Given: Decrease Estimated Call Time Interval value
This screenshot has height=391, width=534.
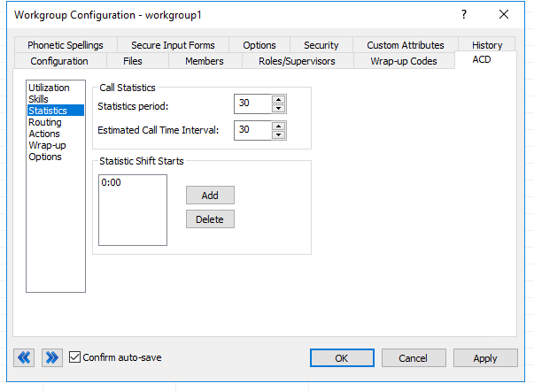Looking at the screenshot, I should pyautogui.click(x=279, y=134).
